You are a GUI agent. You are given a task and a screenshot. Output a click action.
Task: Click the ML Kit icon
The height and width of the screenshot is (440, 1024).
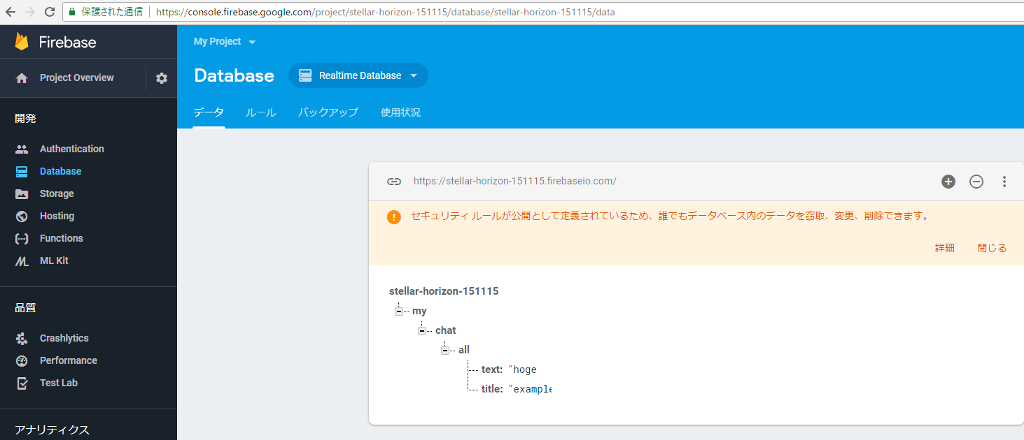22,261
